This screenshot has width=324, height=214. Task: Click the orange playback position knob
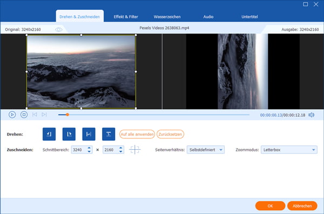tap(67, 115)
